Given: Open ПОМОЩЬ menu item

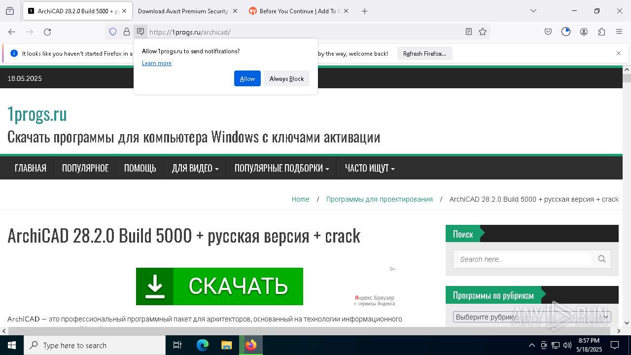Looking at the screenshot, I should click(x=140, y=168).
